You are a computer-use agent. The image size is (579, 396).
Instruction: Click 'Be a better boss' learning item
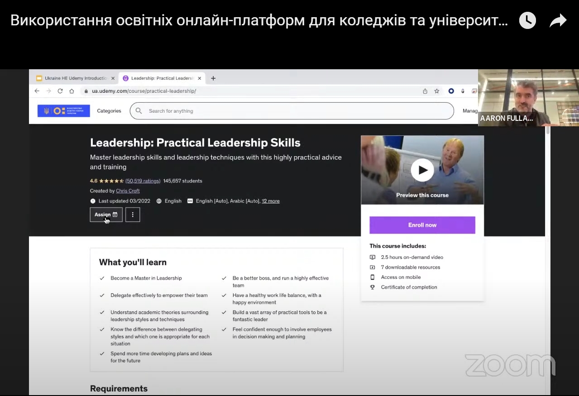[x=281, y=282]
